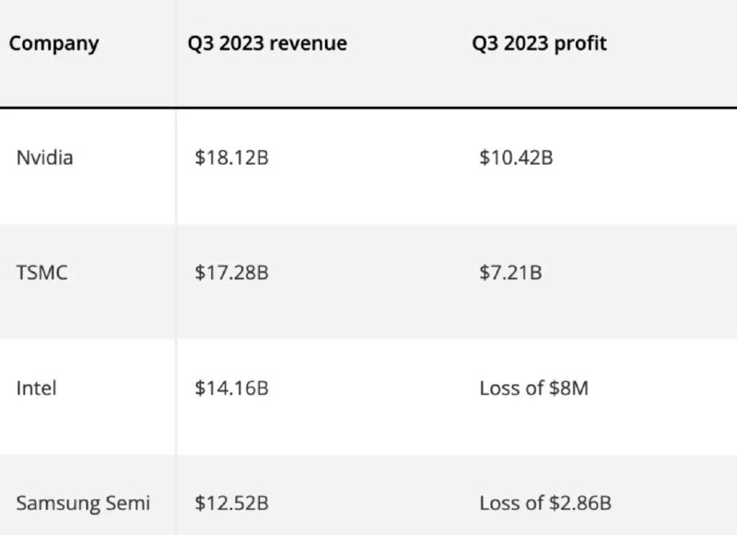Click Samsung Semi's $12.52B revenue value

pos(231,503)
